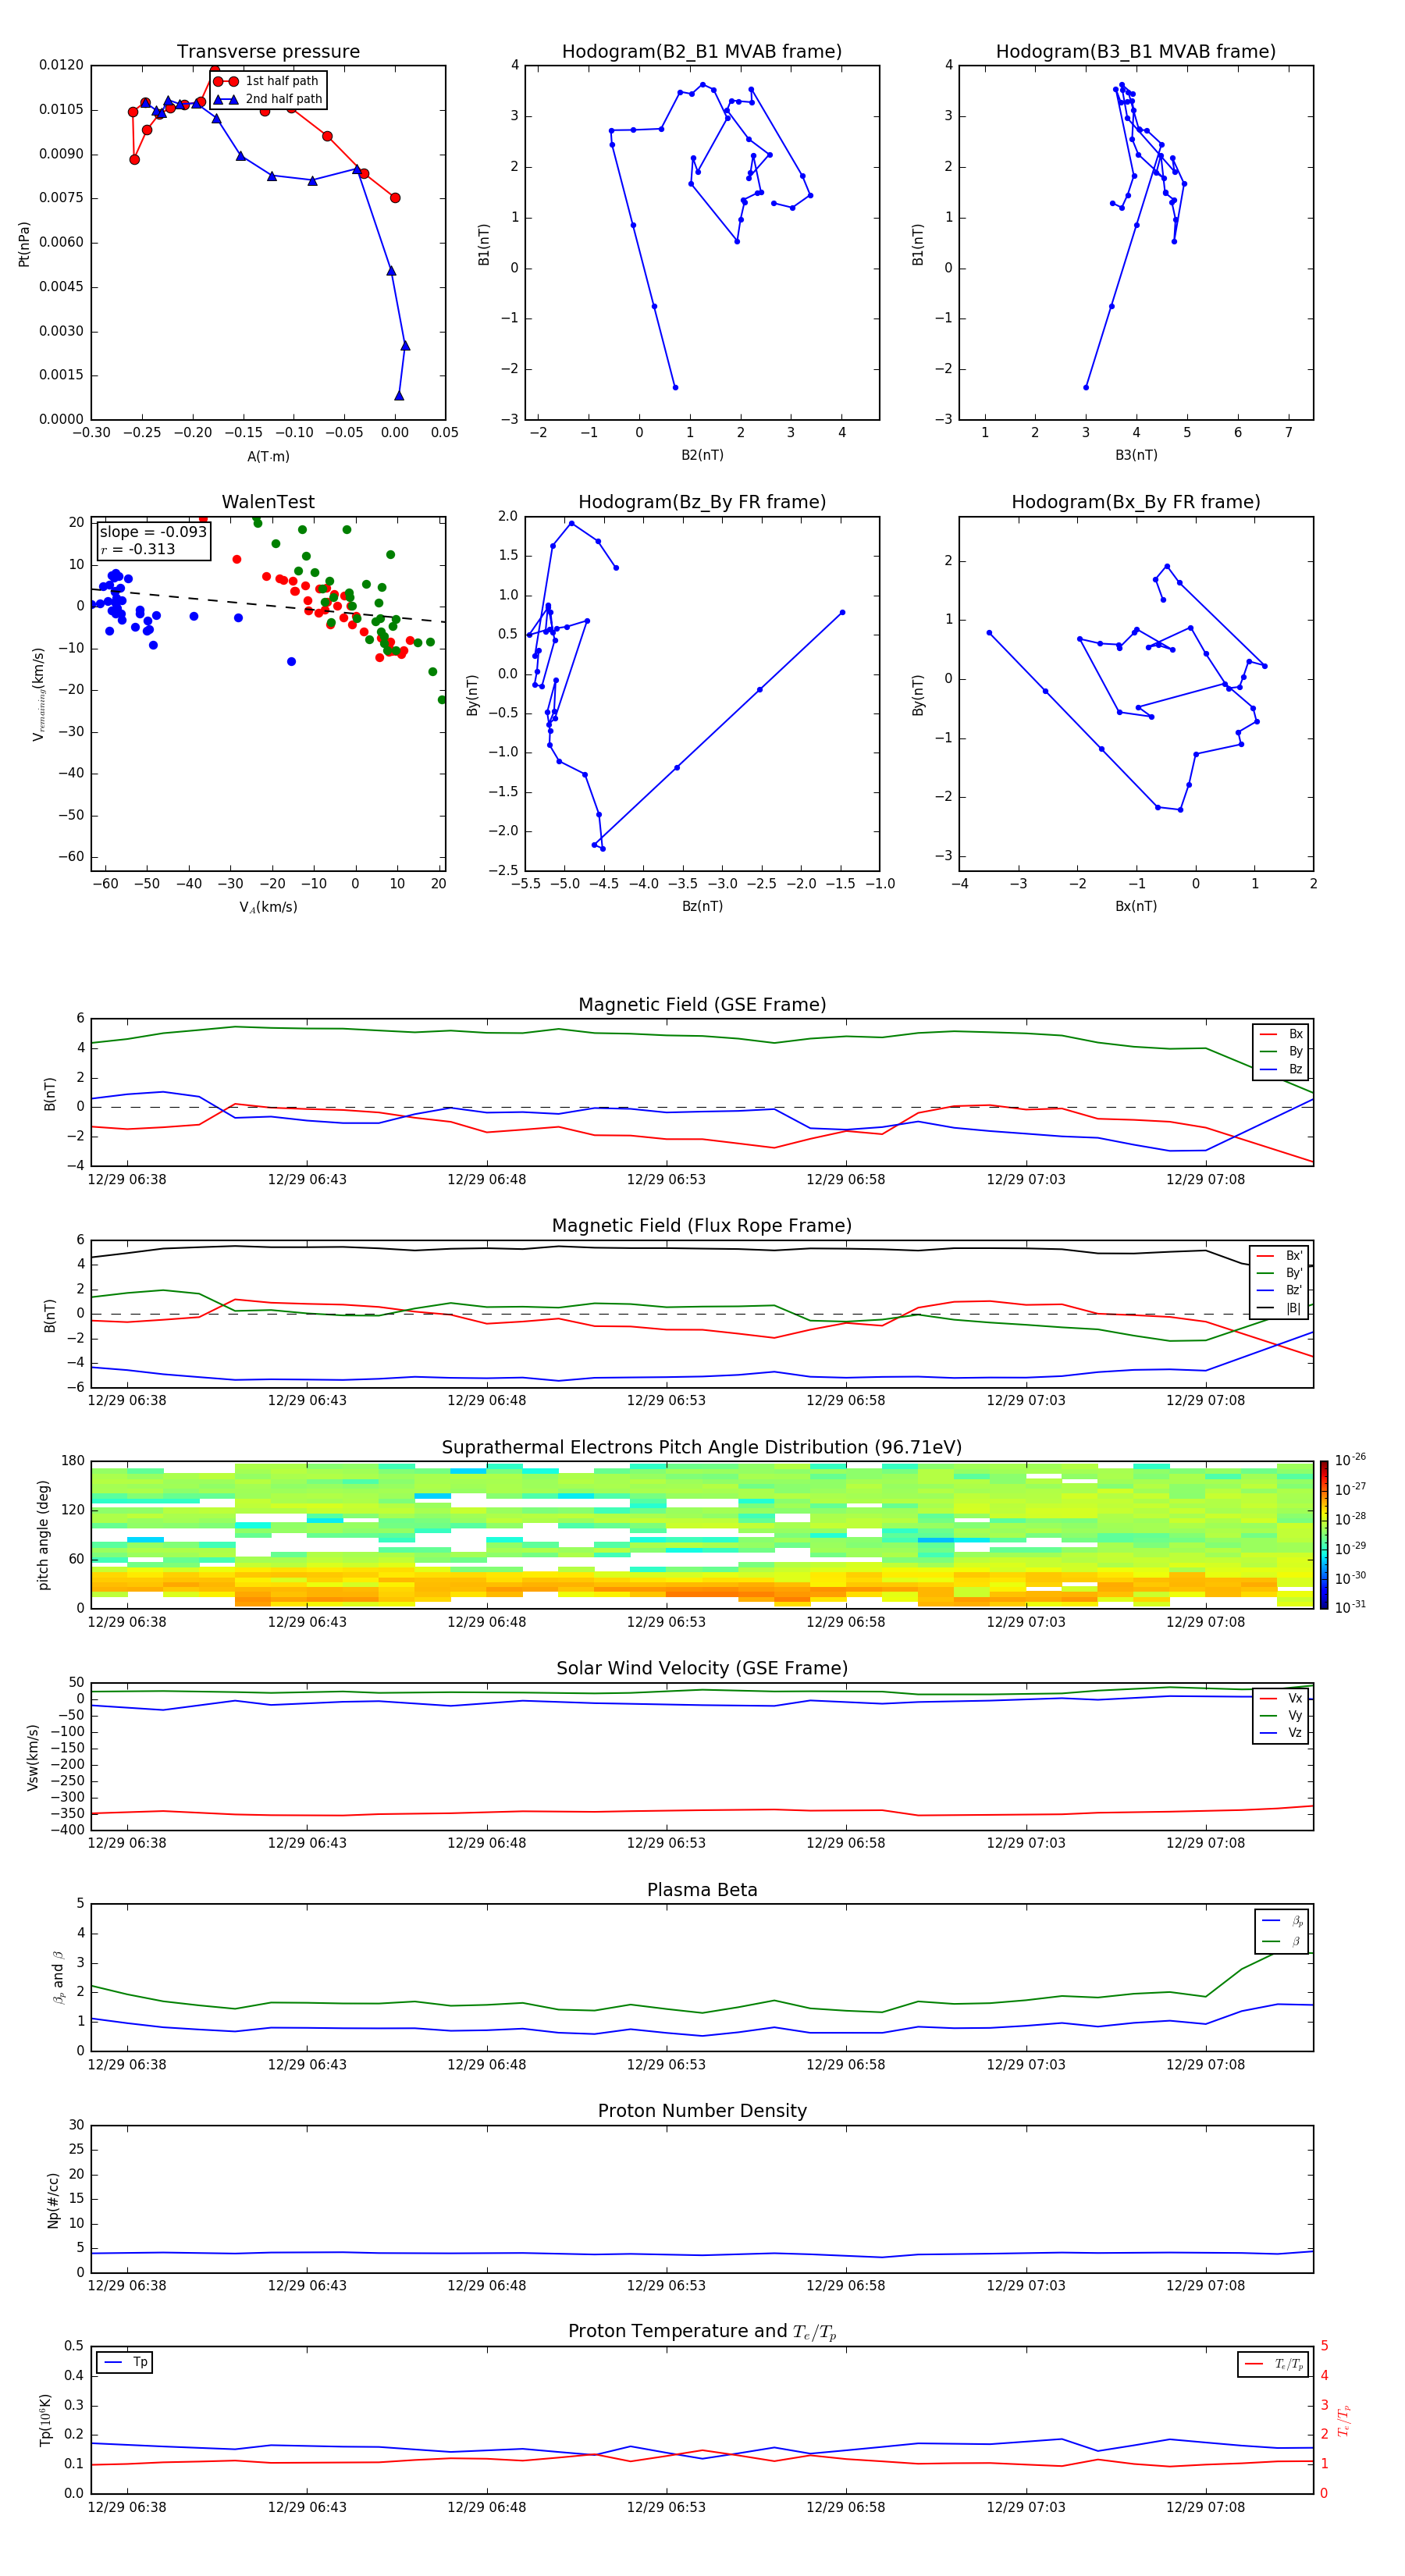Click the 'Magnetic Field (GSE Frame)' title
The width and height of the screenshot is (1405, 2576).
pos(702,1005)
